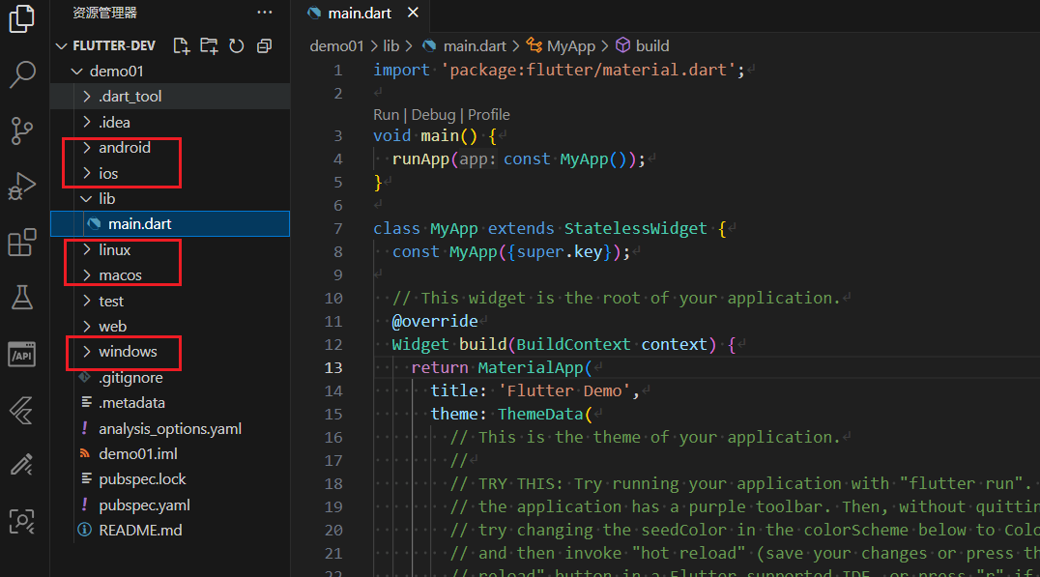Open pubspec.yaml in the file tree
The height and width of the screenshot is (577, 1040).
coord(144,505)
